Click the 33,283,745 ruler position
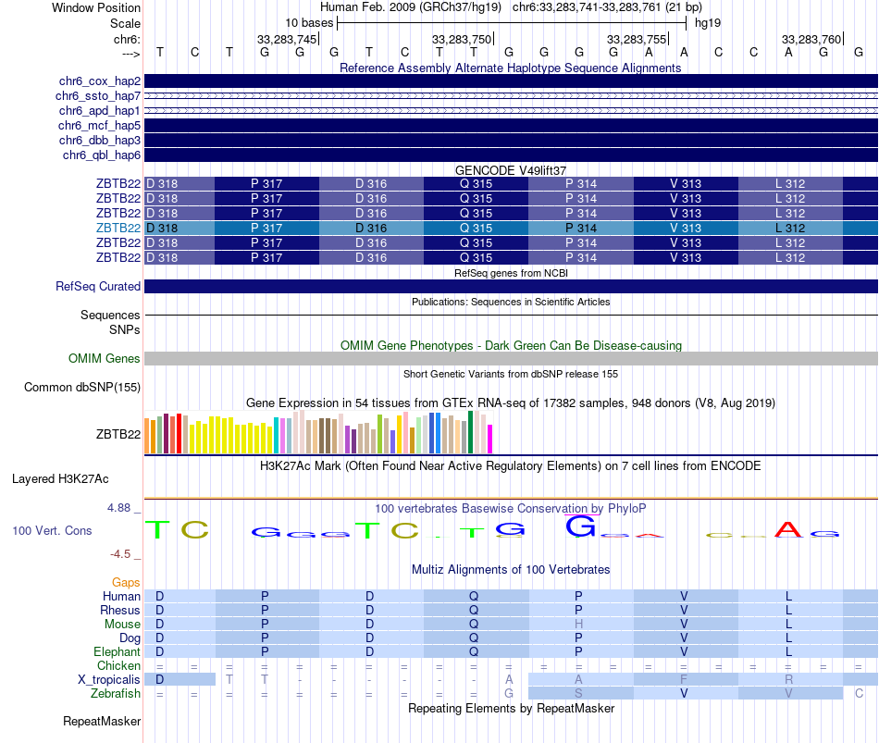The height and width of the screenshot is (743, 879). [288, 39]
